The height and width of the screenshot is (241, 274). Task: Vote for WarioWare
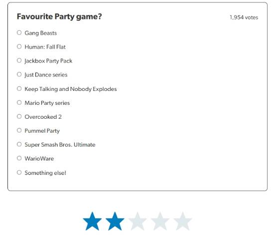19,158
